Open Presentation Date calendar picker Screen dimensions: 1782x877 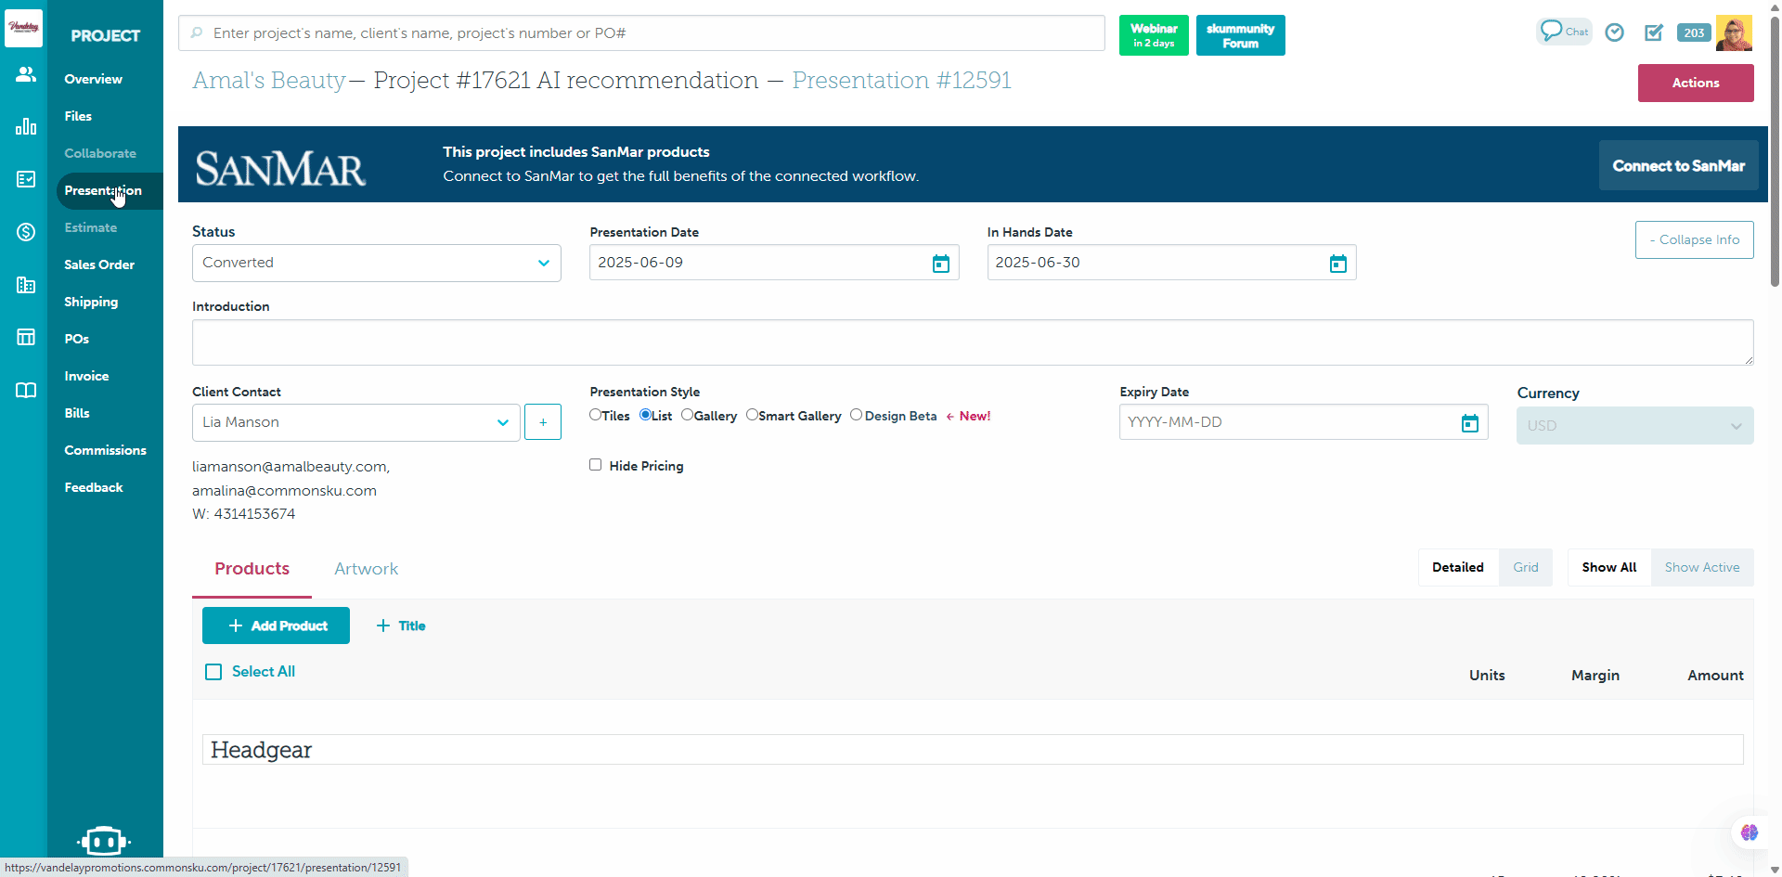point(940,264)
